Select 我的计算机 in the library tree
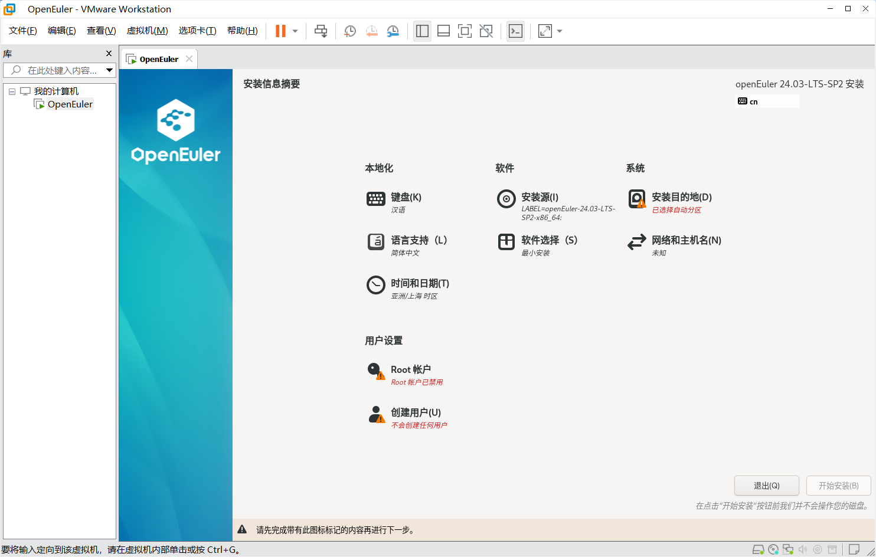Viewport: 876px width, 557px height. (56, 91)
